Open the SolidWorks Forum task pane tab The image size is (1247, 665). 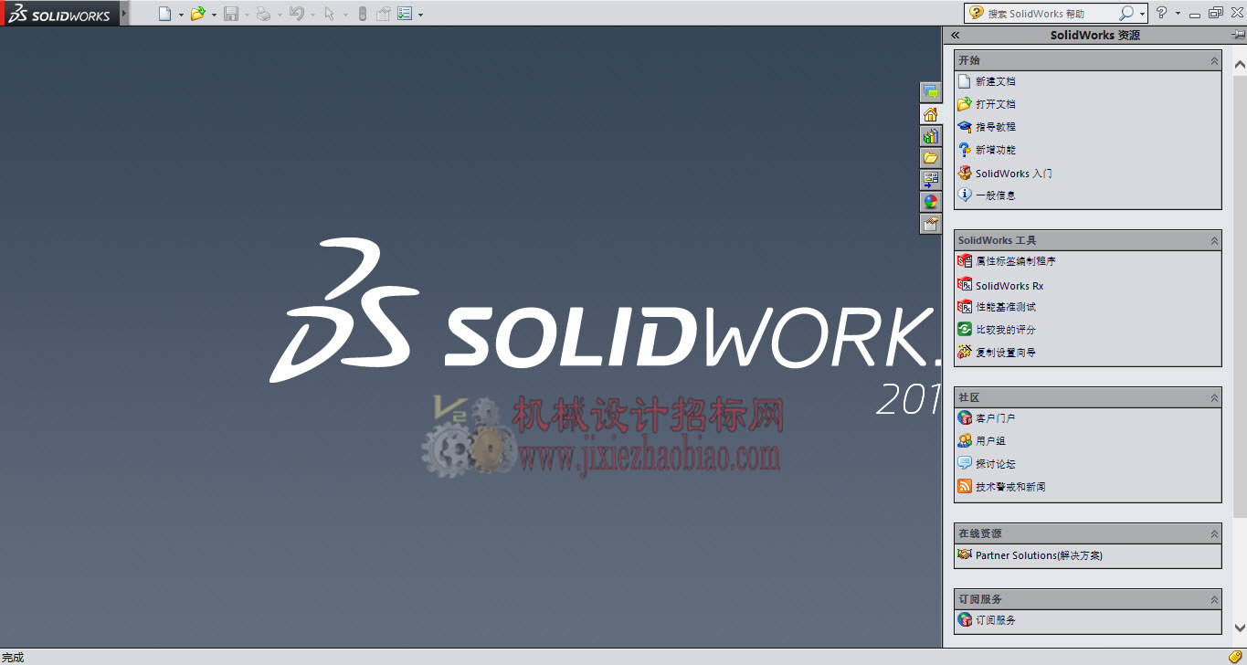931,92
